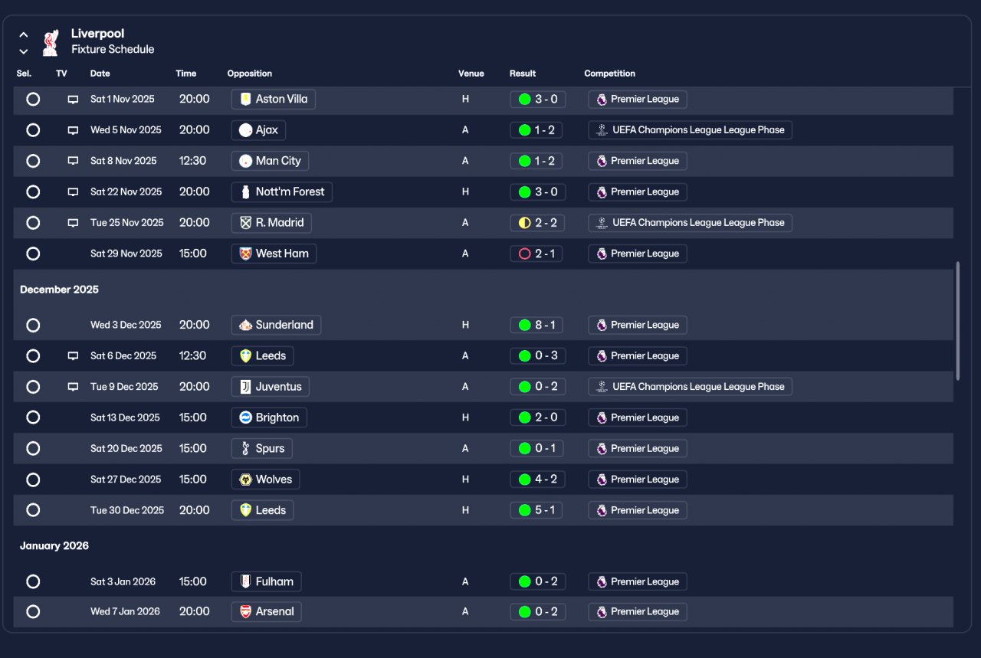Click the date Sat 20 Dec 2025
This screenshot has width=981, height=658.
(126, 449)
